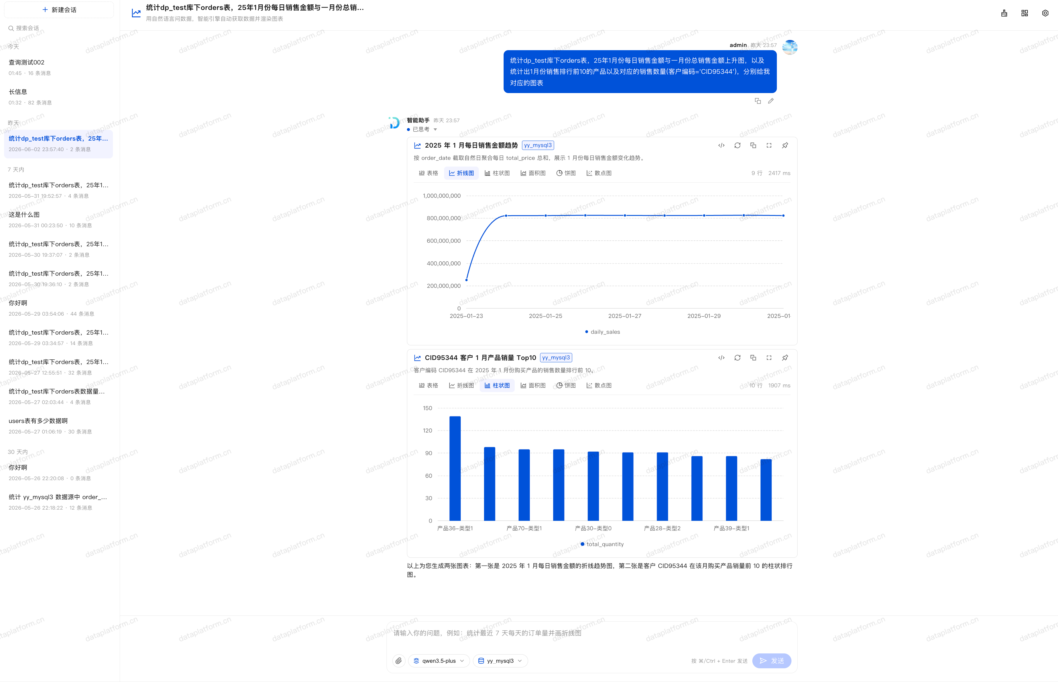Click the 发送 send button
The width and height of the screenshot is (1058, 682).
[772, 661]
